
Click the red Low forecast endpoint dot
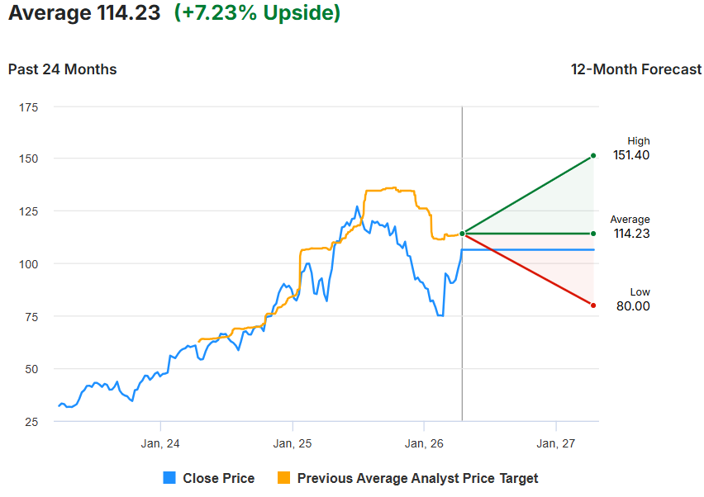592,305
